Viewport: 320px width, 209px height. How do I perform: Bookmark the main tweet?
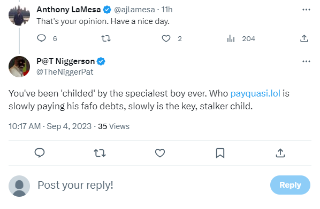point(220,153)
